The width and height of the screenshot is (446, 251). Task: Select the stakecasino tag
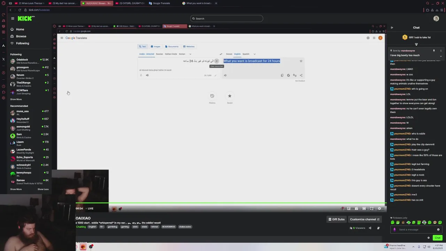tap(185, 227)
